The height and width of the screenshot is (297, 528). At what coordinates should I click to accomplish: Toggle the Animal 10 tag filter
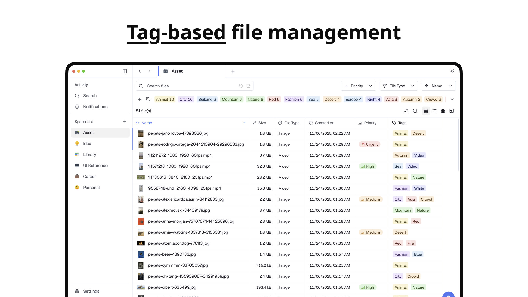(165, 99)
